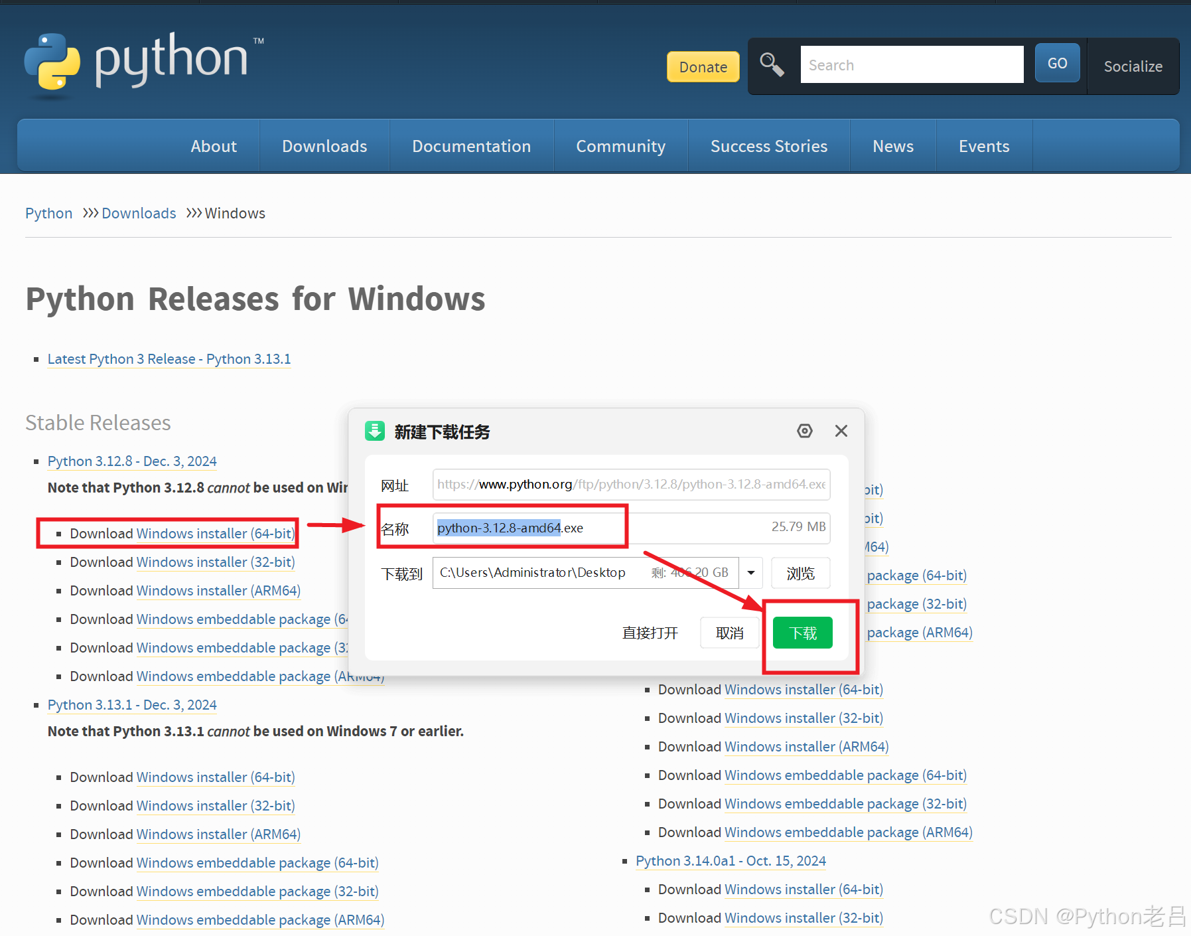Click the Downloads breadcrumb link
This screenshot has width=1191, height=936.
point(139,213)
